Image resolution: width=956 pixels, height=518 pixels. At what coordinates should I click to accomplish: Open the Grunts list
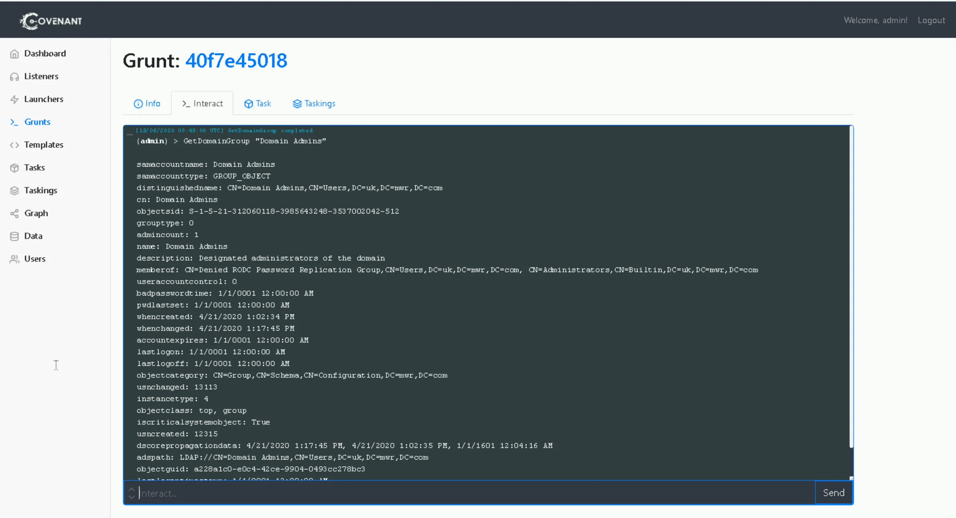[37, 122]
